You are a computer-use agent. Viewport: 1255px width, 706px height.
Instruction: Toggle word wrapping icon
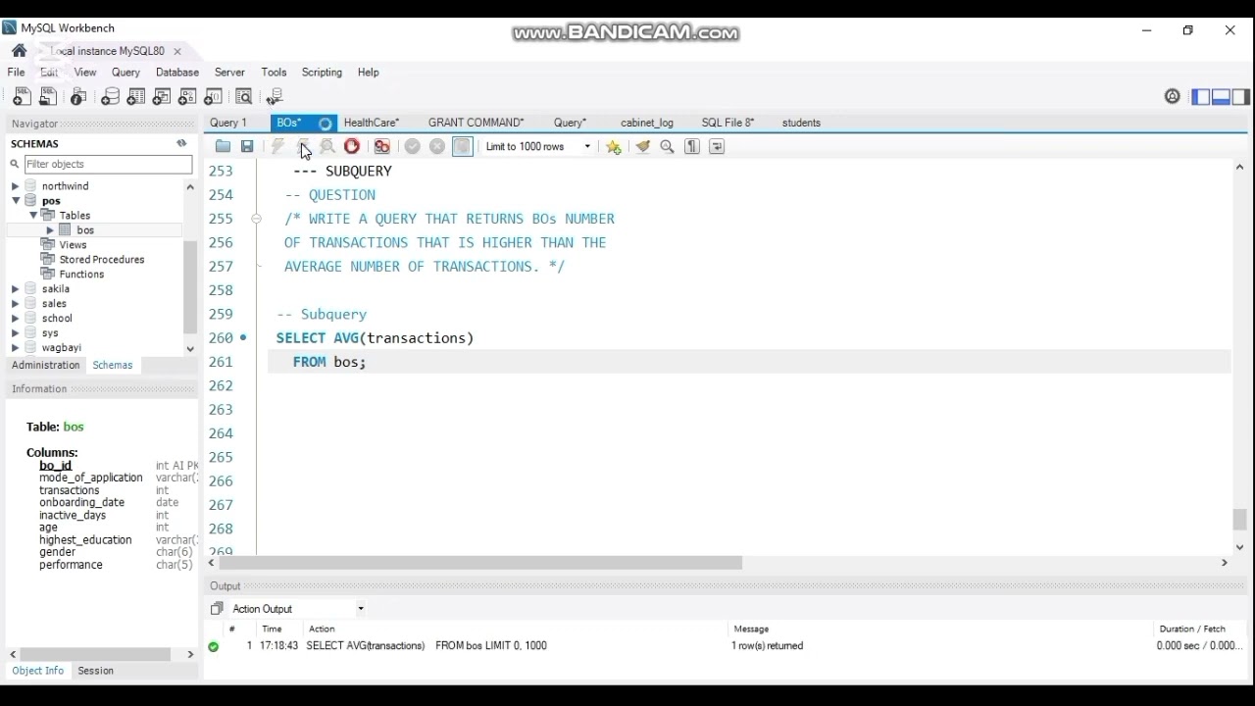(717, 146)
